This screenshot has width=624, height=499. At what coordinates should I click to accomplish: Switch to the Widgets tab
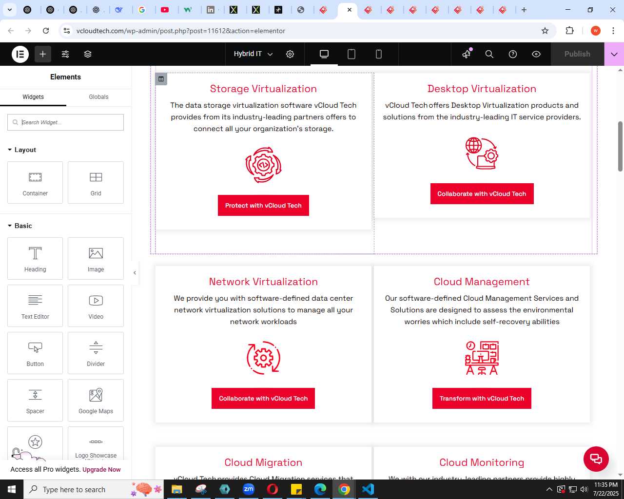(33, 97)
